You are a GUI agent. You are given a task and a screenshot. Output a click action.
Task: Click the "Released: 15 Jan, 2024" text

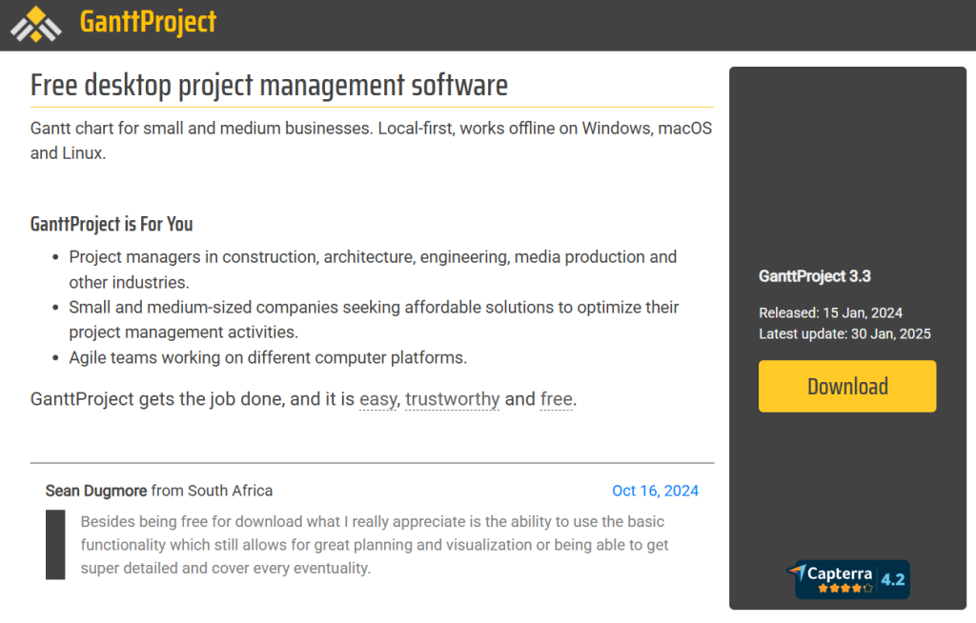click(830, 312)
